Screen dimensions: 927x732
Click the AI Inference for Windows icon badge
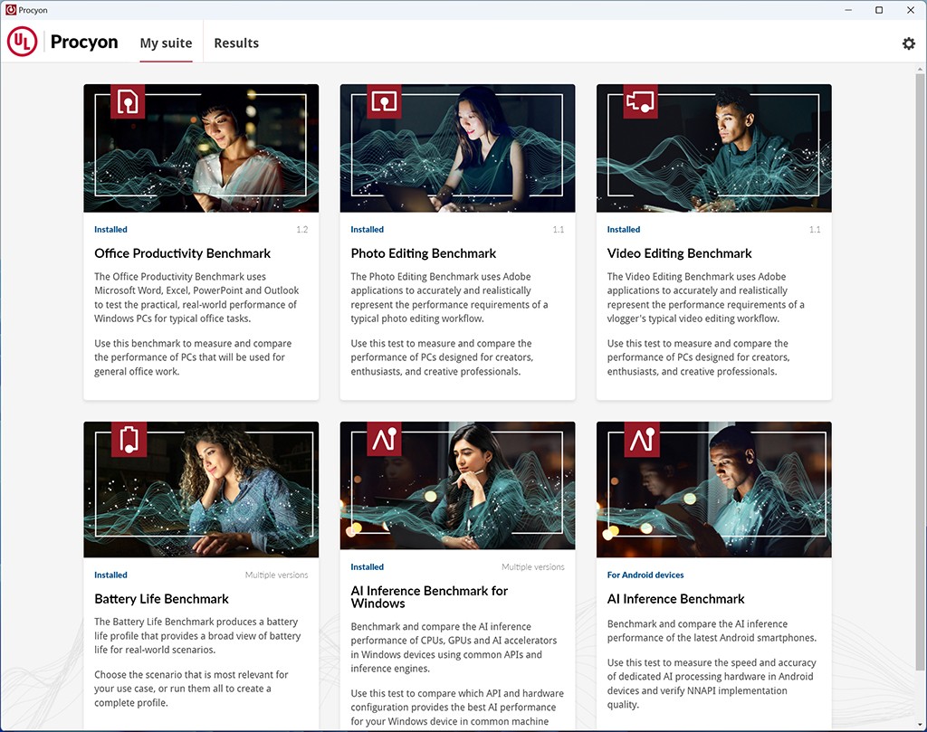[x=384, y=439]
